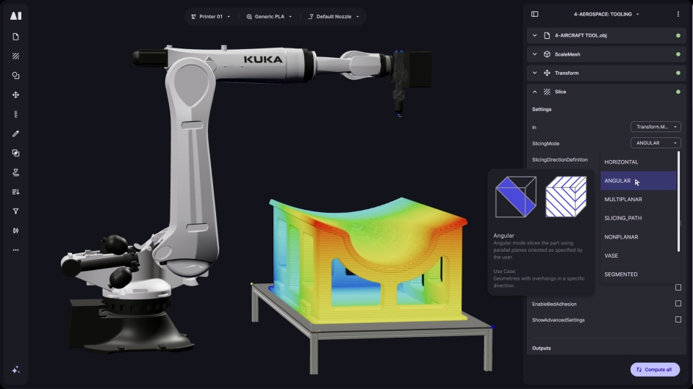Image resolution: width=693 pixels, height=389 pixels.
Task: Toggle the side panel layout icon
Action: (534, 14)
